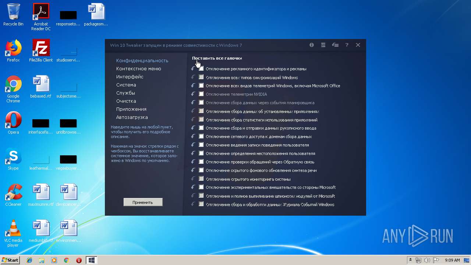Tick сетевого доступа к доменам сбора данных checkbox
Image resolution: width=471 pixels, height=265 pixels.
(201, 136)
